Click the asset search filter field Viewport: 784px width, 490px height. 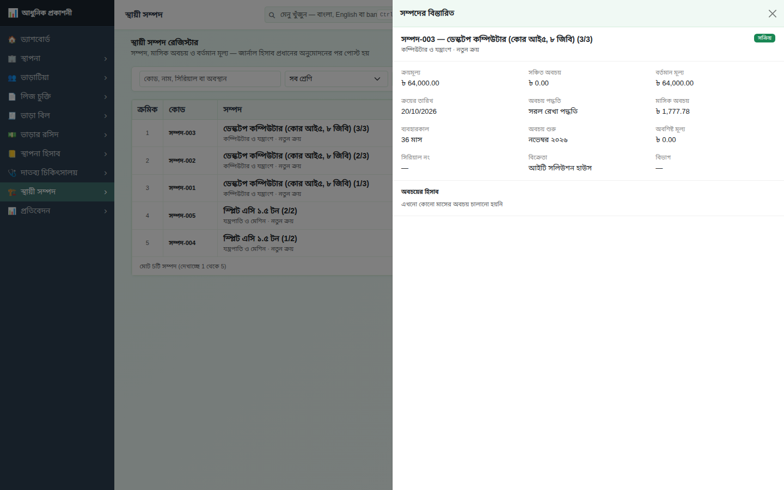tap(210, 79)
